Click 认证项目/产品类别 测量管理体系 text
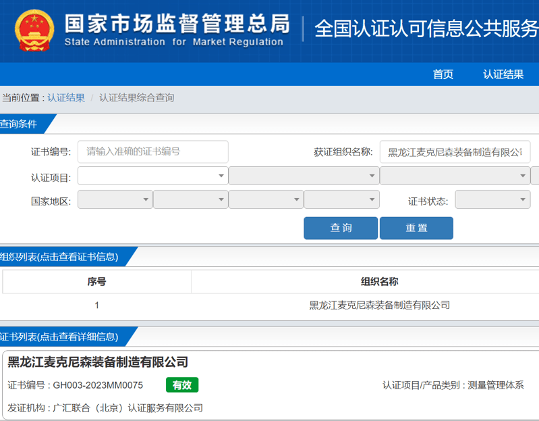 [453, 385]
